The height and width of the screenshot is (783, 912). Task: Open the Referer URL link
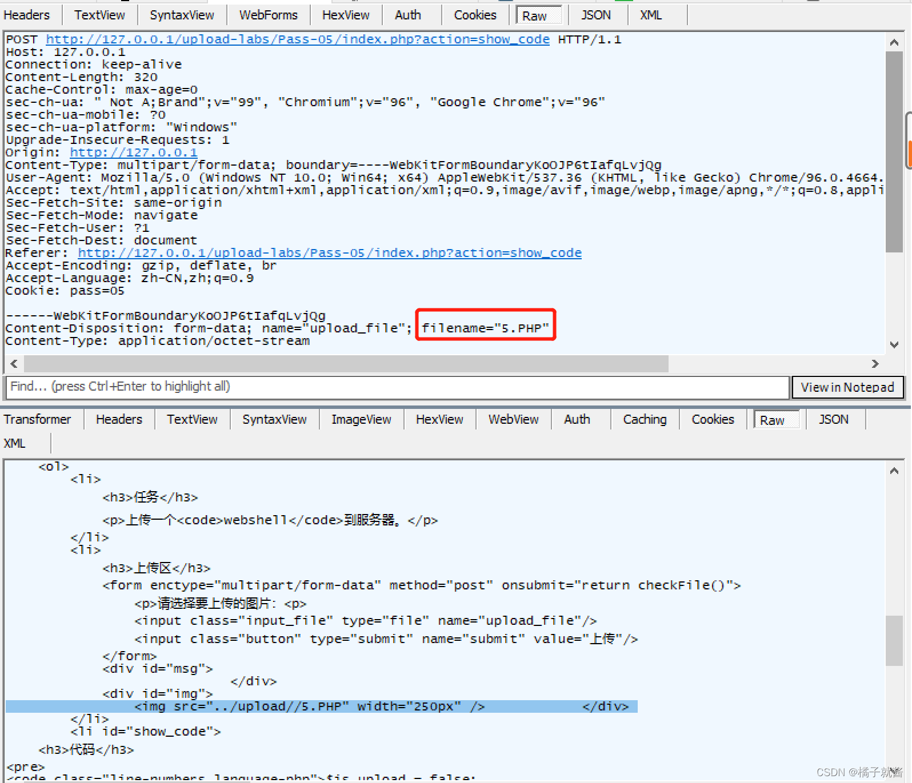click(330, 253)
